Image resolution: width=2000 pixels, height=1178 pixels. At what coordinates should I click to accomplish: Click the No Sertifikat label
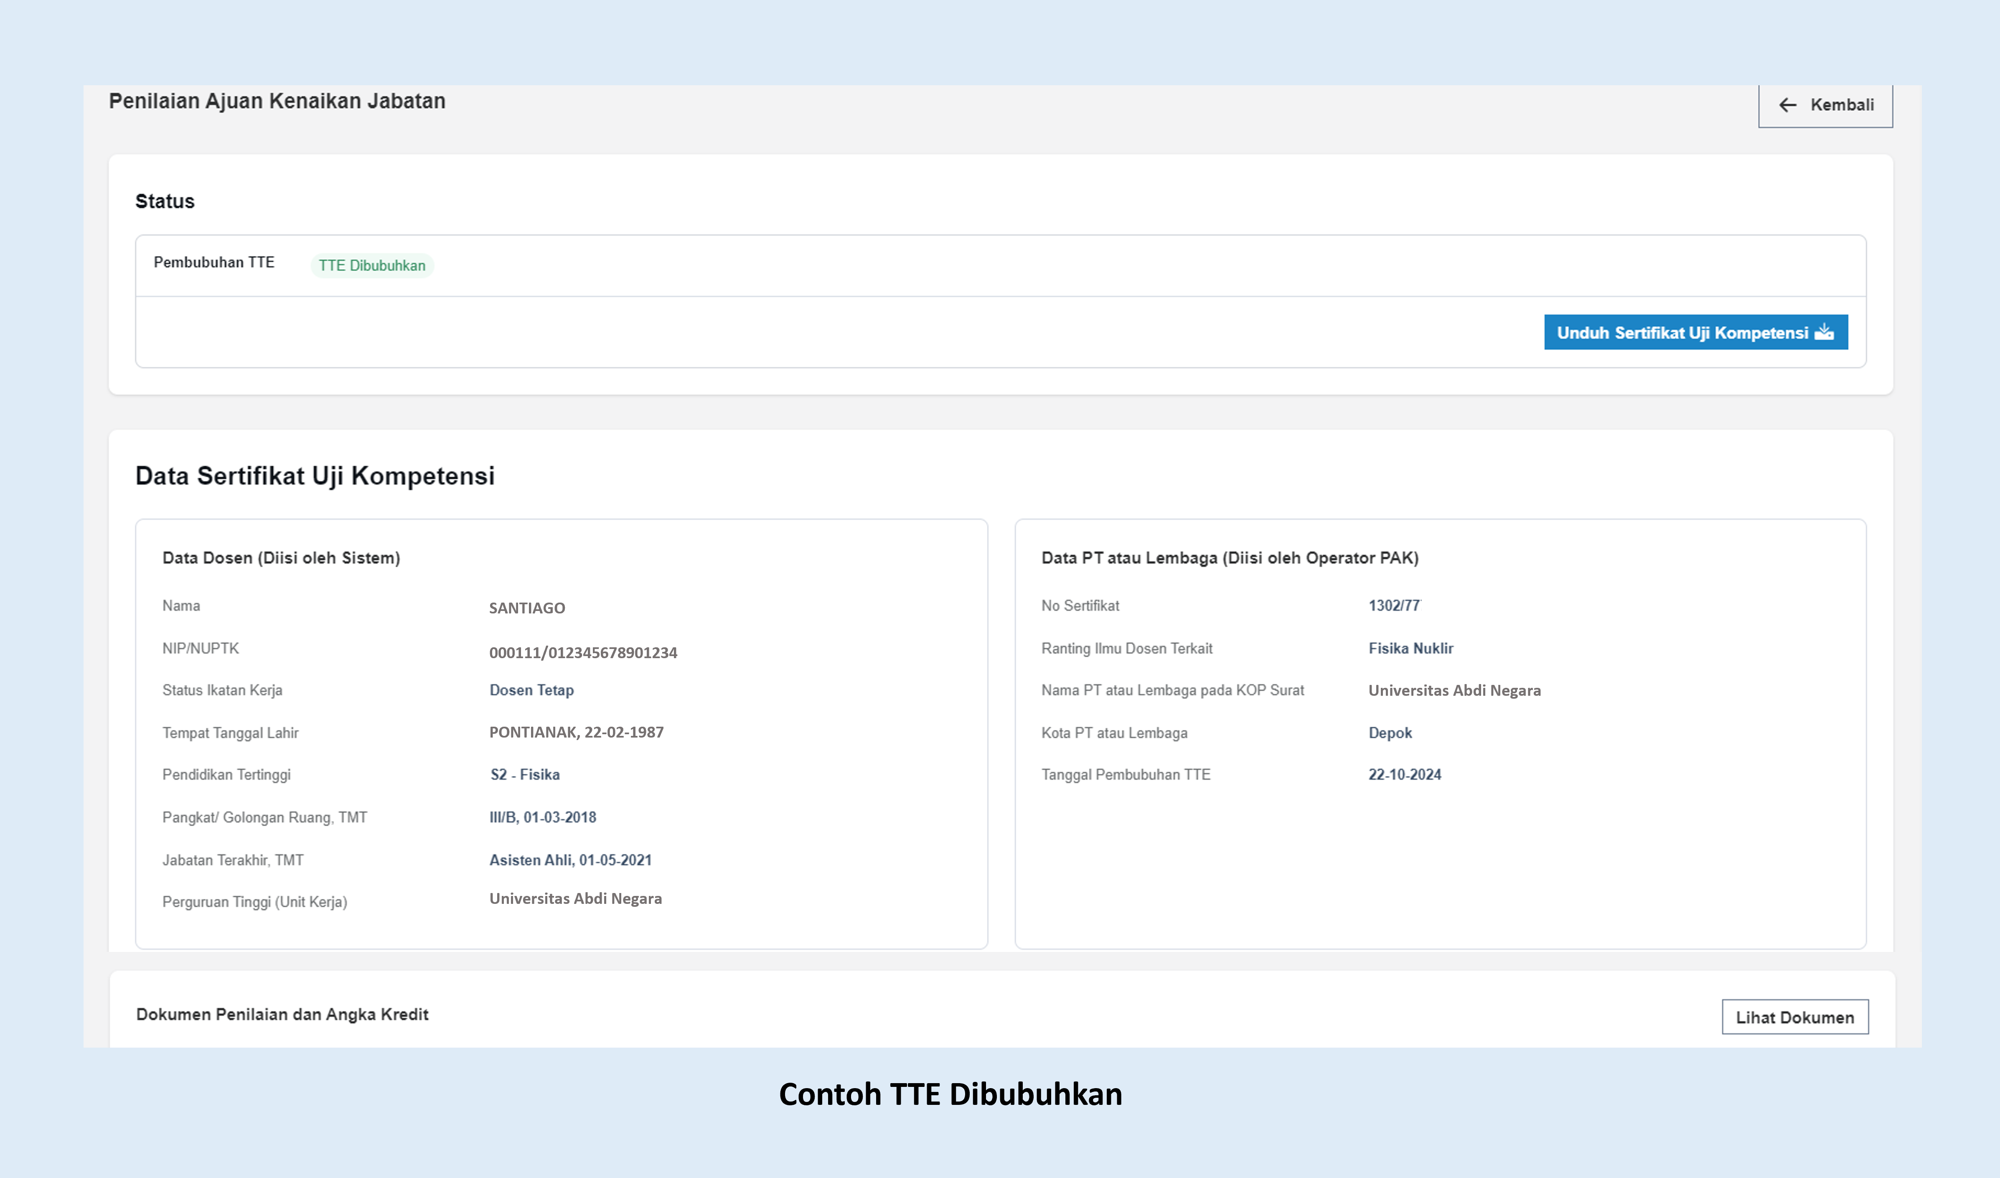pyautogui.click(x=1080, y=606)
